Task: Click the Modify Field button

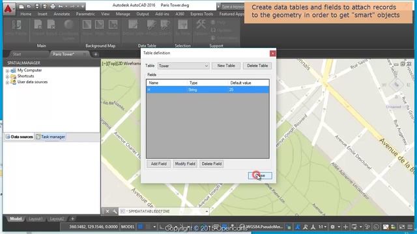Action: pyautogui.click(x=185, y=164)
